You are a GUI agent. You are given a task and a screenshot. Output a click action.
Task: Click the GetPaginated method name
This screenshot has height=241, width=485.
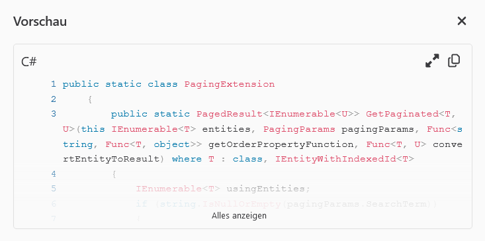point(402,114)
